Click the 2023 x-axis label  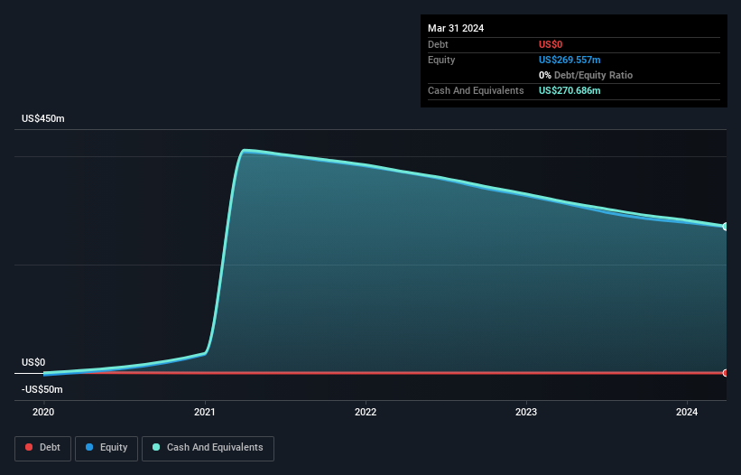pos(526,412)
